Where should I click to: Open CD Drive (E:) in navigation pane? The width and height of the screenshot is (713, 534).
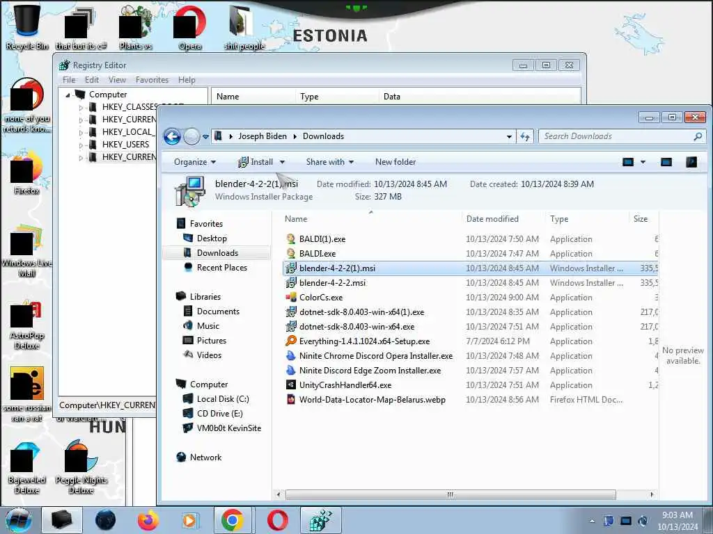(219, 414)
